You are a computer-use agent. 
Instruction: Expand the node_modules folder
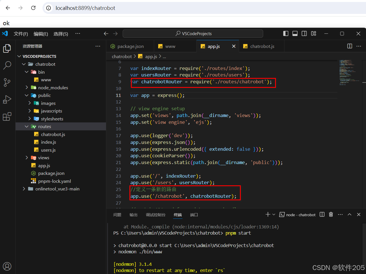[x=27, y=88]
